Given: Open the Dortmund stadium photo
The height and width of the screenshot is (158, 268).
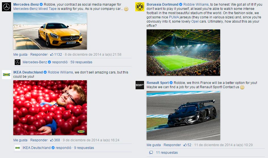Looking at the screenshot, I should (x=183, y=53).
